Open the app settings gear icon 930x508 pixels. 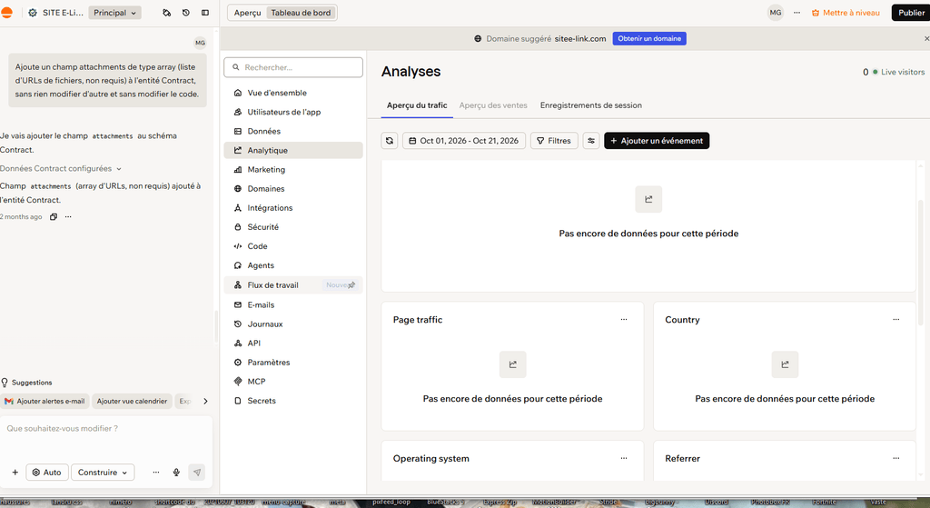pos(33,13)
